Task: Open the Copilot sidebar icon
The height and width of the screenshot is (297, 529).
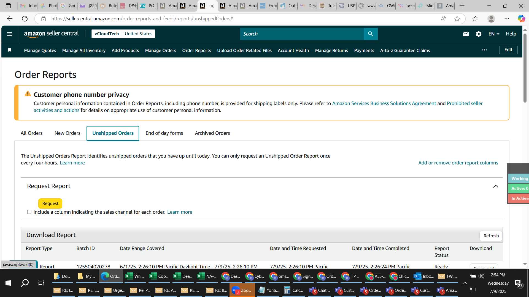Action: coord(521,19)
